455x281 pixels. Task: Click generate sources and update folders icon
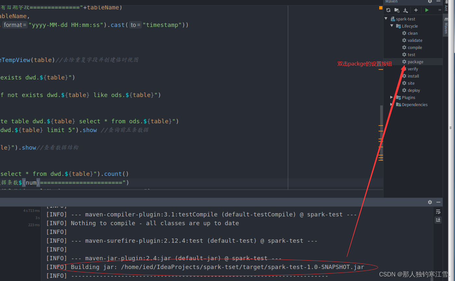pos(397,10)
